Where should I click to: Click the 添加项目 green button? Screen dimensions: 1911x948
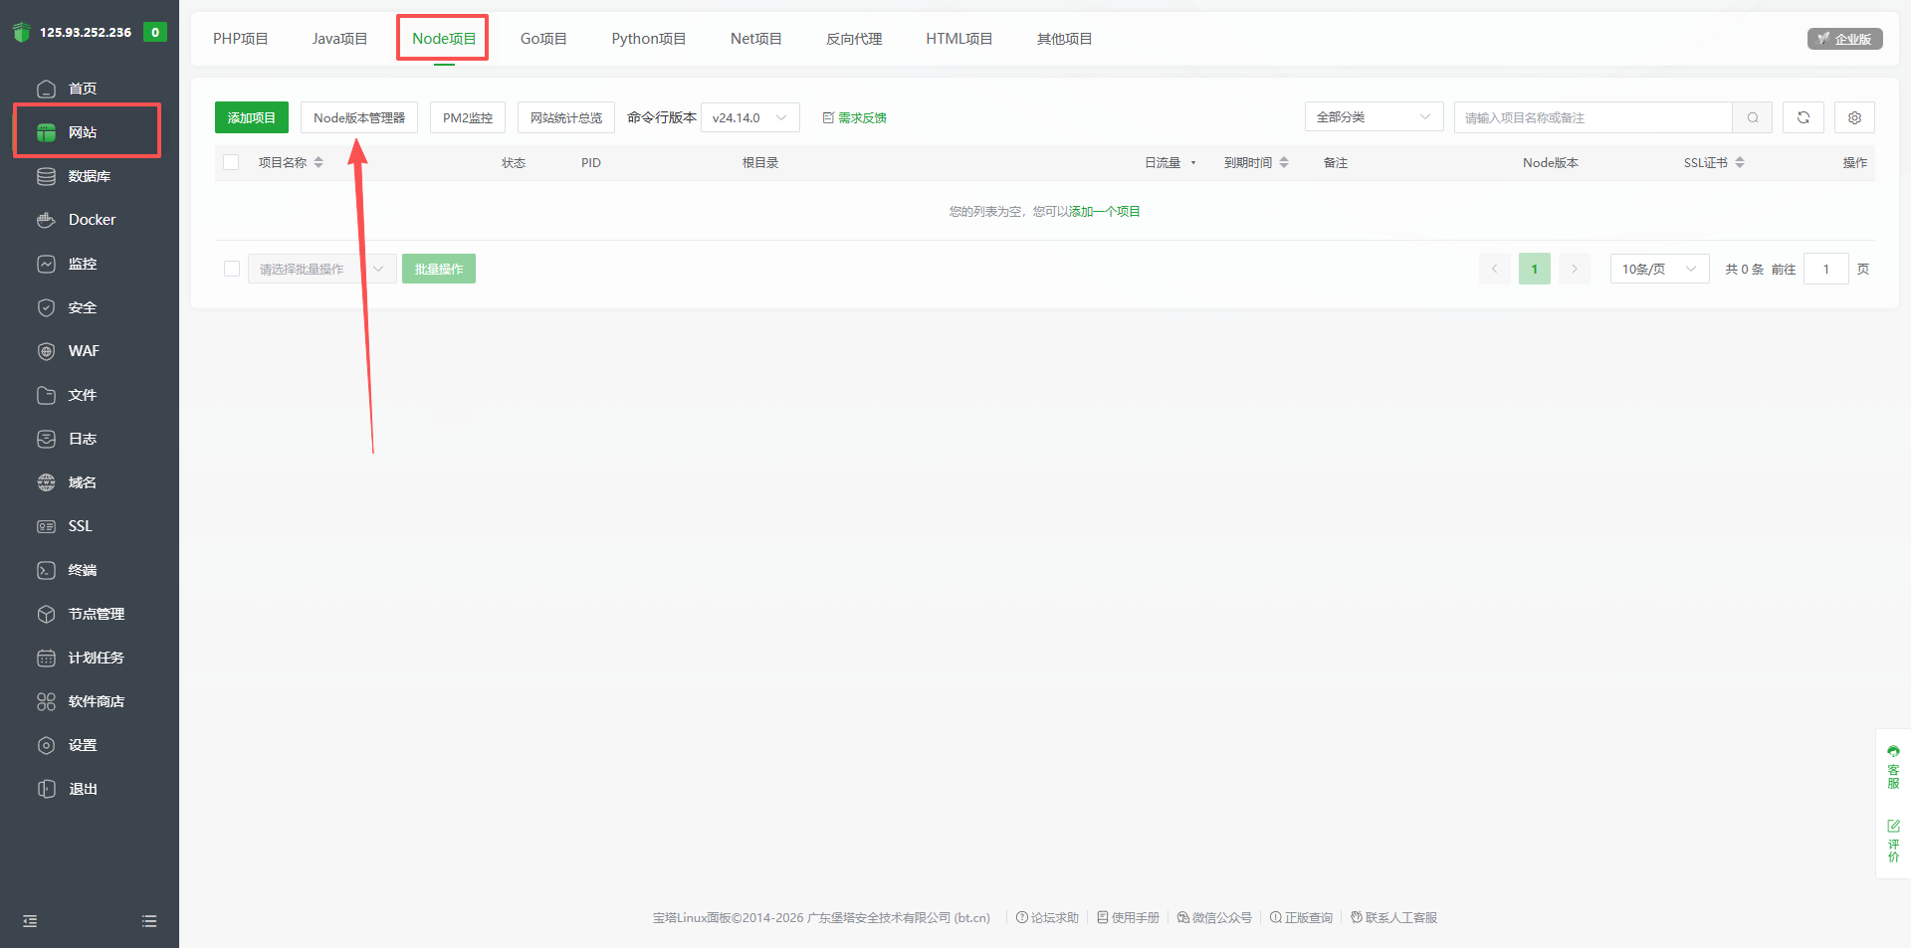click(x=251, y=116)
